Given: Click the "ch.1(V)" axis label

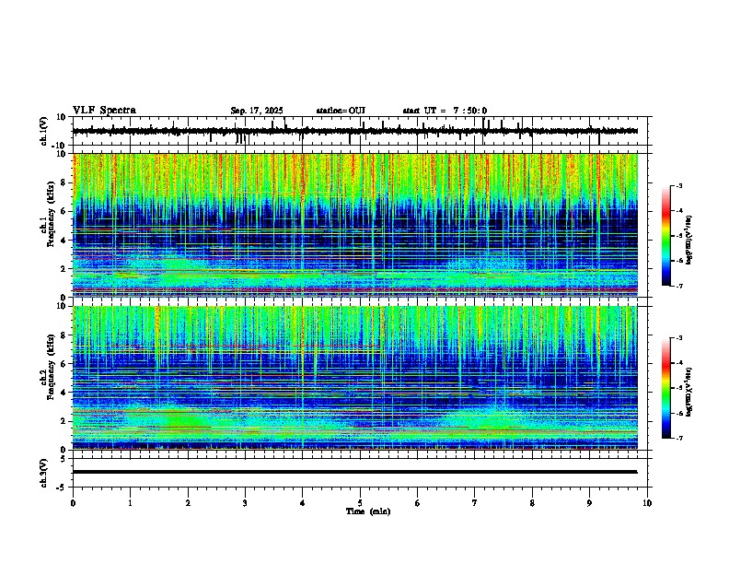Looking at the screenshot, I should pyautogui.click(x=44, y=131).
